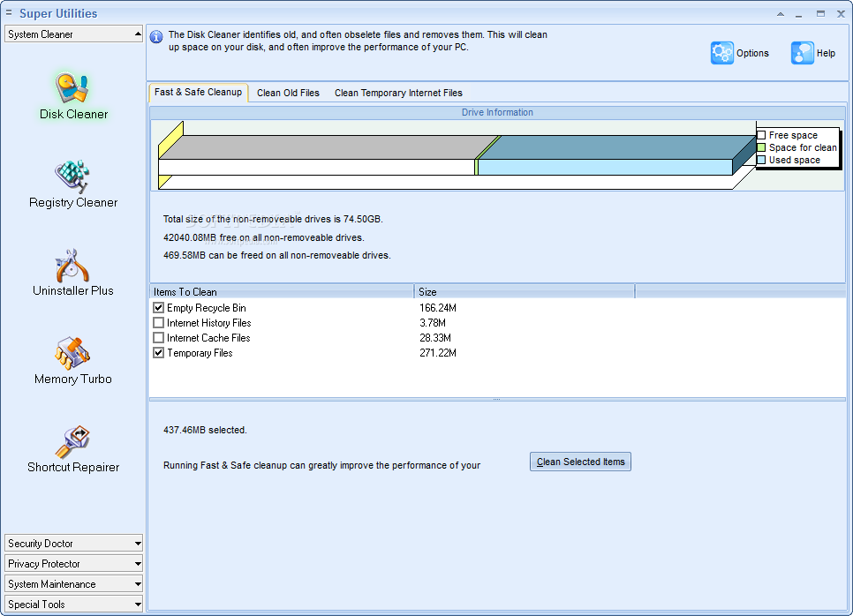This screenshot has width=853, height=616.
Task: Switch to the Clean Old Files tab
Action: pos(288,93)
